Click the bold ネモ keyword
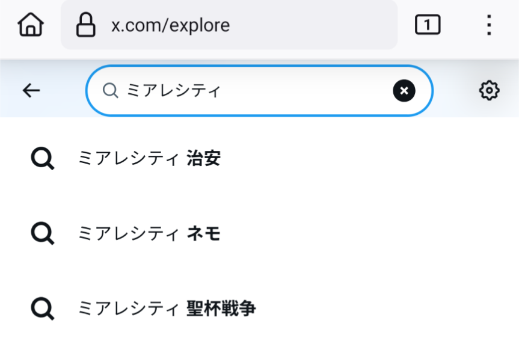Image resolution: width=519 pixels, height=350 pixels. coord(204,233)
